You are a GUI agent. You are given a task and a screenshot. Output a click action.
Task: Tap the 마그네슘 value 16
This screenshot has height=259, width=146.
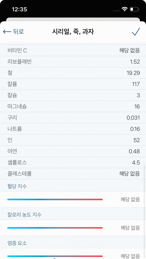pos(137,107)
